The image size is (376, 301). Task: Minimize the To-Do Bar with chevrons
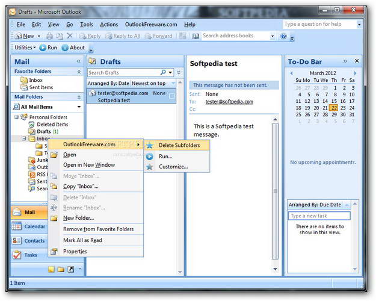pos(345,61)
